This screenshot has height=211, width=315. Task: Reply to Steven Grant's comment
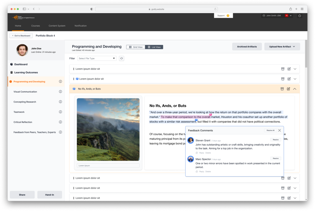(202, 153)
